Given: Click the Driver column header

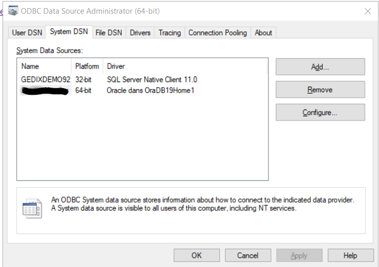Looking at the screenshot, I should coord(116,66).
